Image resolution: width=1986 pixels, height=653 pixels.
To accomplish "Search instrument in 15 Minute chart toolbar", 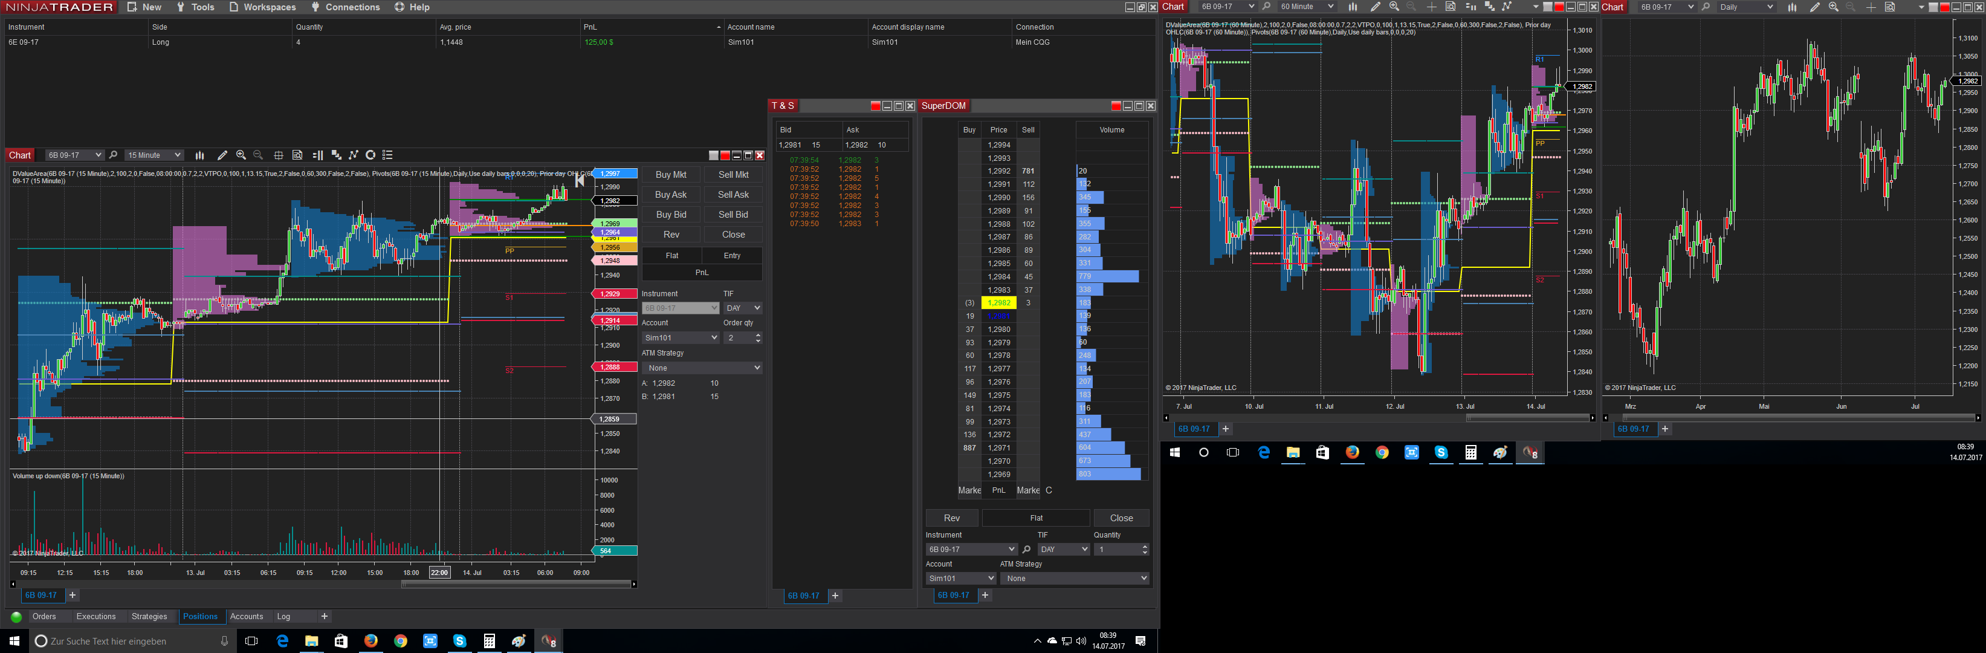I will click(x=114, y=155).
